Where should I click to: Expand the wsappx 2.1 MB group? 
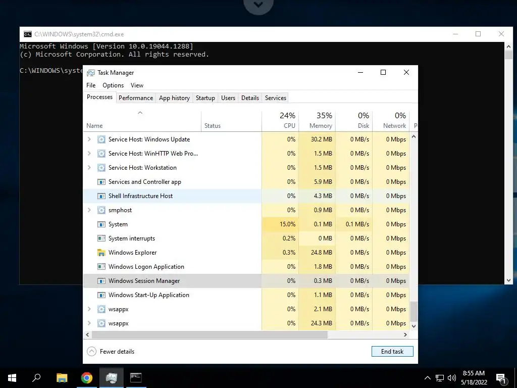coord(89,309)
